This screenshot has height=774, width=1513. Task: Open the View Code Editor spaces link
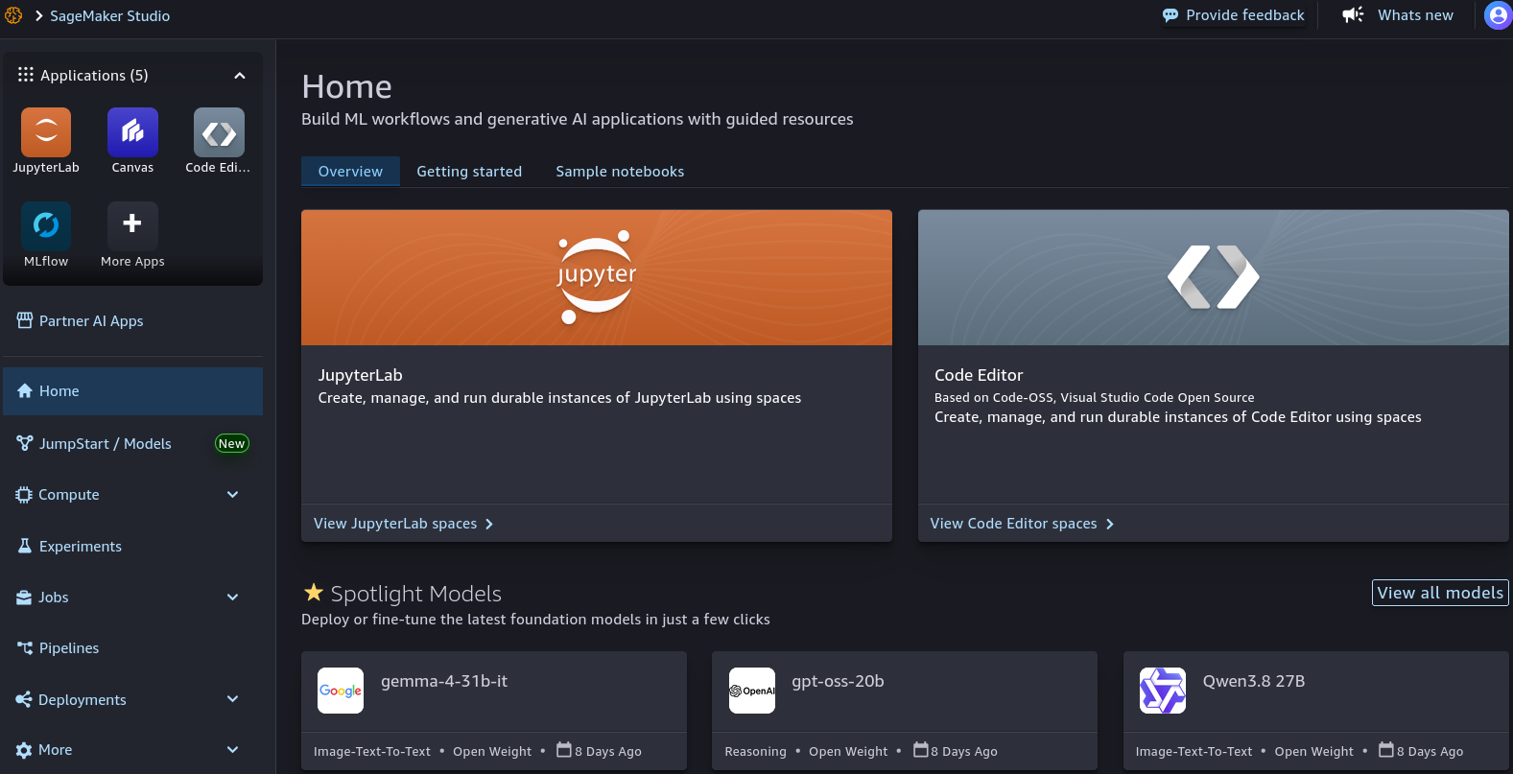[x=1022, y=524]
